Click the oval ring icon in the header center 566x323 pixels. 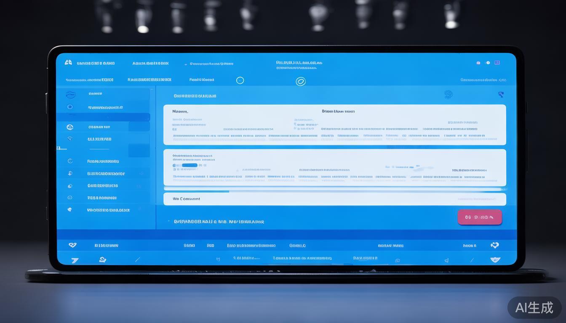click(x=301, y=81)
